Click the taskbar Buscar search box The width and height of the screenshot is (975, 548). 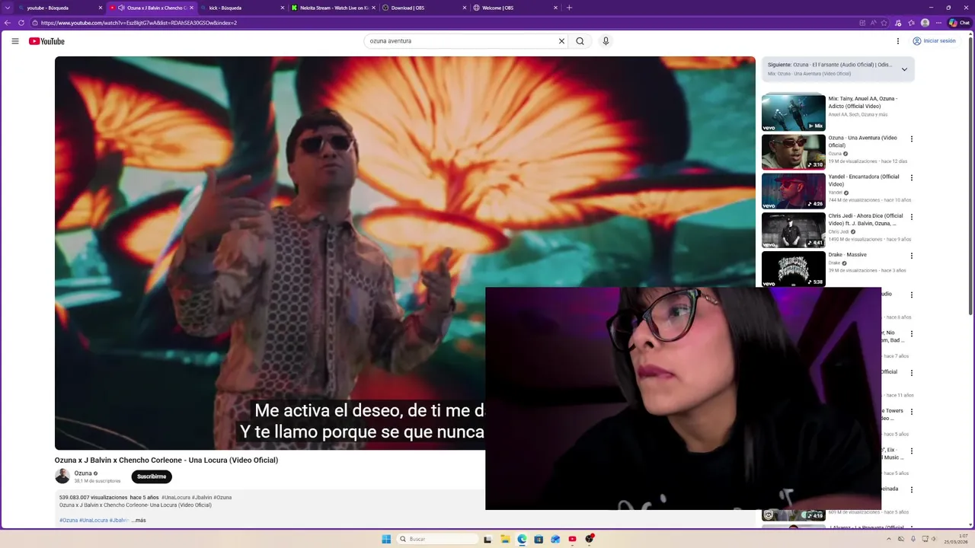coord(439,539)
